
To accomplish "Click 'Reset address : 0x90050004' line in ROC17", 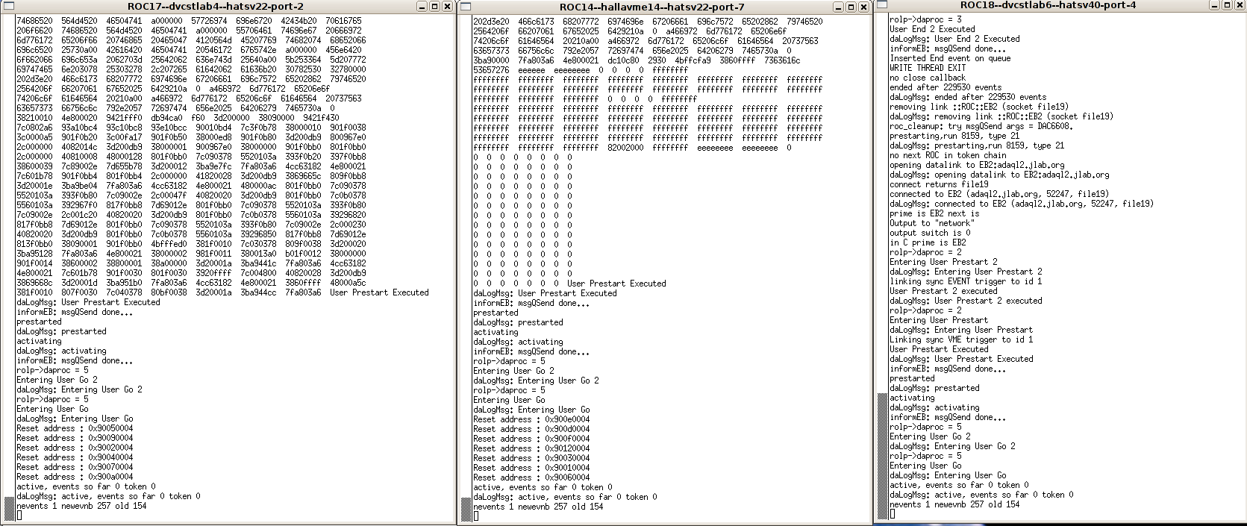I will [x=75, y=428].
